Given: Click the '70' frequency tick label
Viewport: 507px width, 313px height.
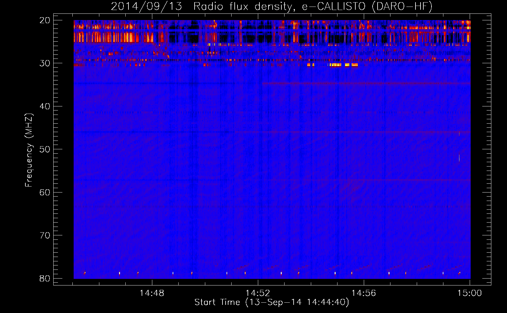Looking at the screenshot, I should tap(45, 235).
